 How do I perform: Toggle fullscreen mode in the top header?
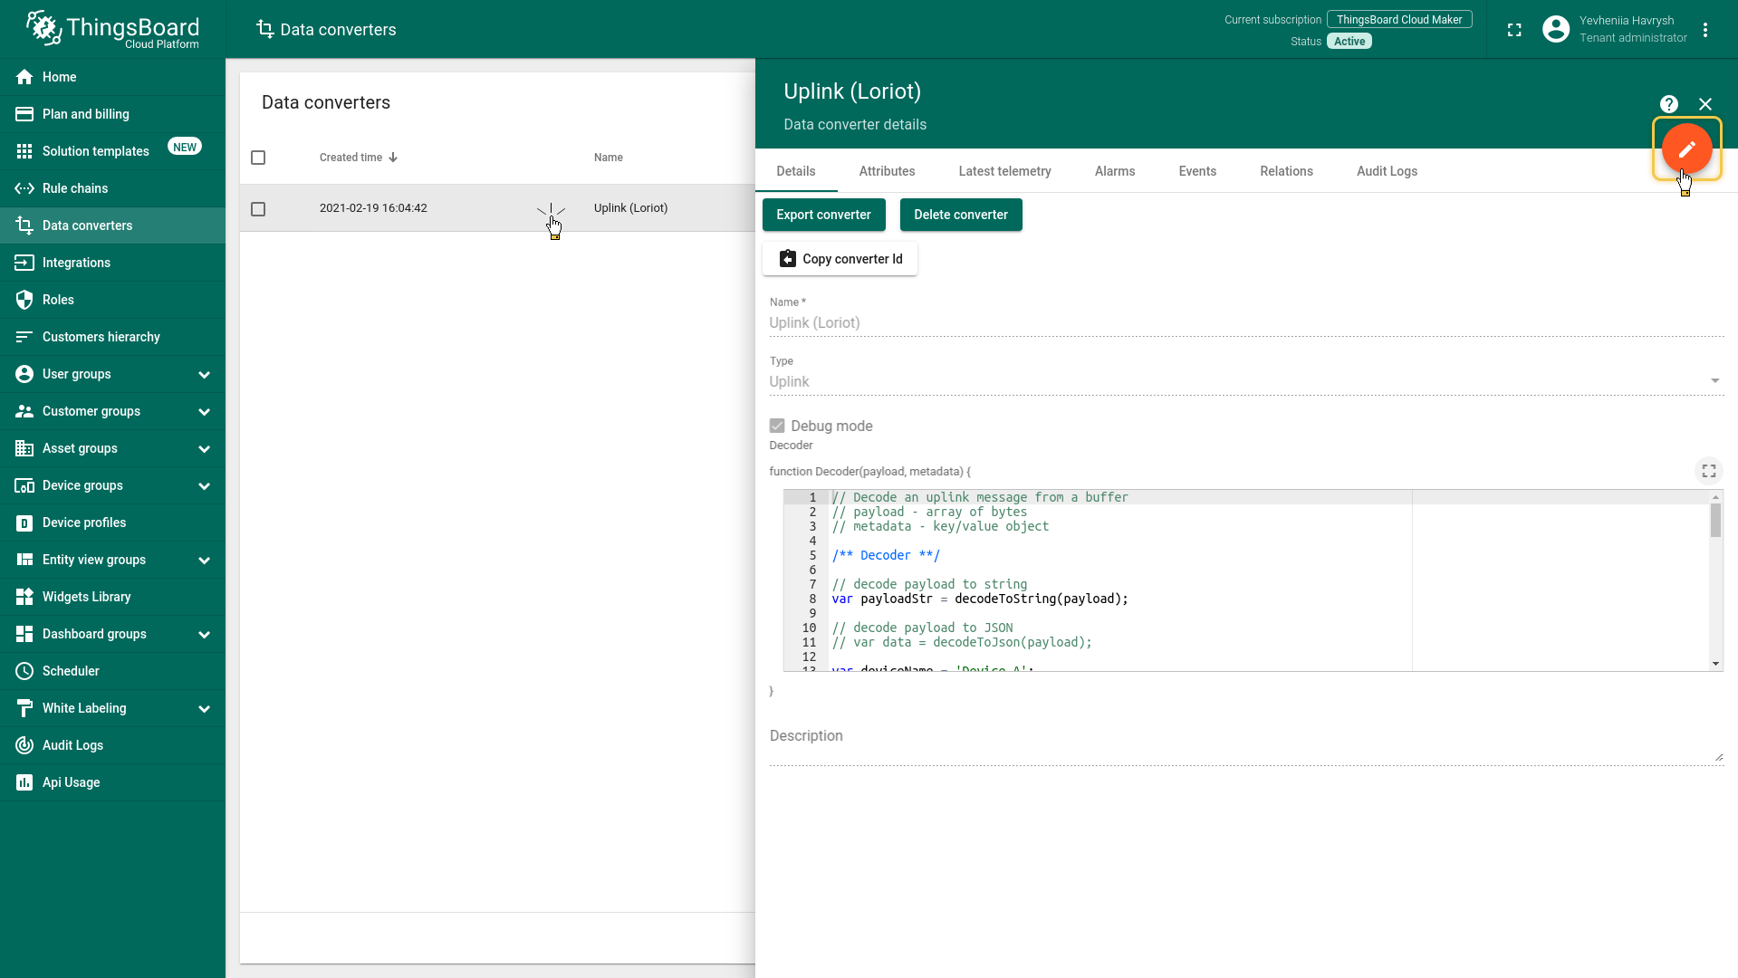click(x=1514, y=30)
